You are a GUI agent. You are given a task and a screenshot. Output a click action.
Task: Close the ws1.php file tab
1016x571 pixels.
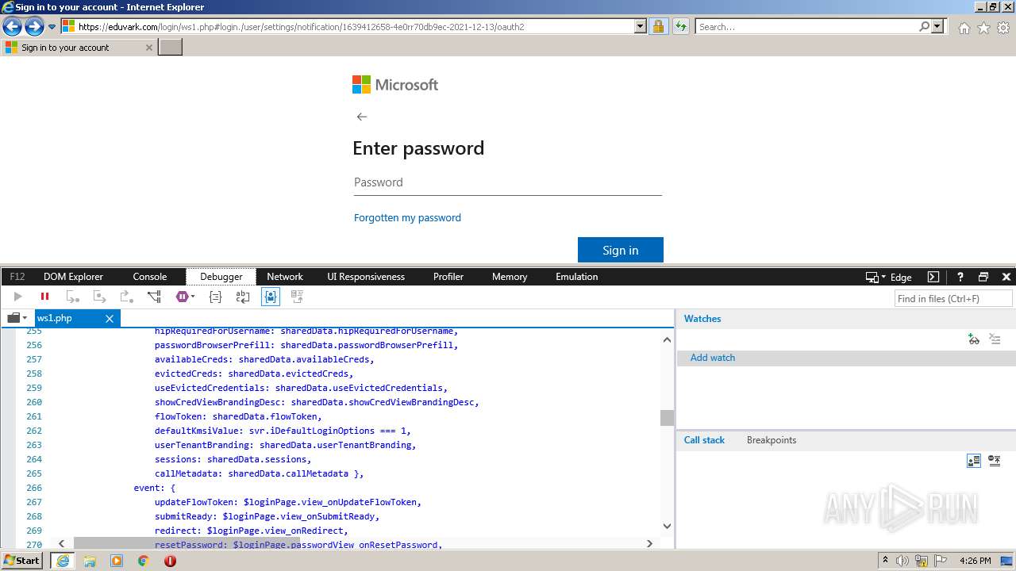click(110, 318)
